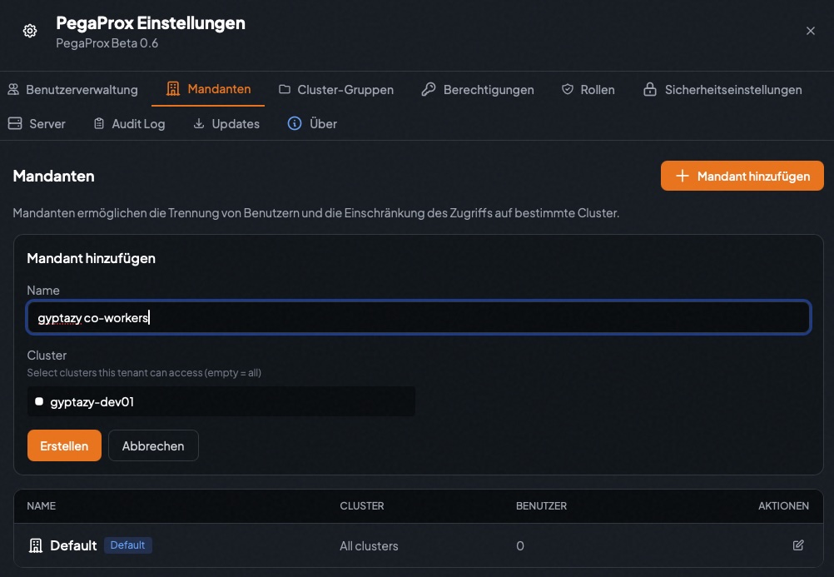Click the clipboard icon beside Audit Log
834x577 pixels.
click(97, 122)
